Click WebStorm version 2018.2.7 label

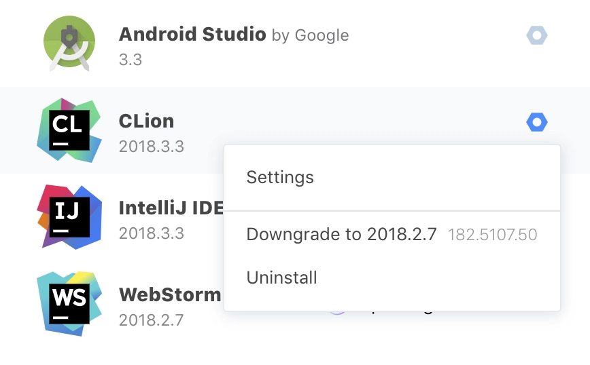point(152,320)
